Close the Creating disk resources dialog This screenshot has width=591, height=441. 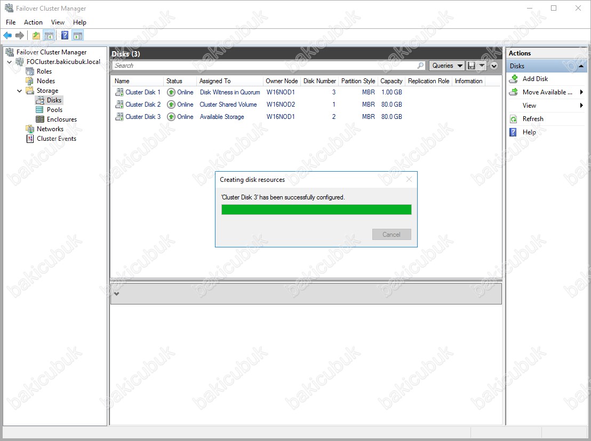click(409, 179)
